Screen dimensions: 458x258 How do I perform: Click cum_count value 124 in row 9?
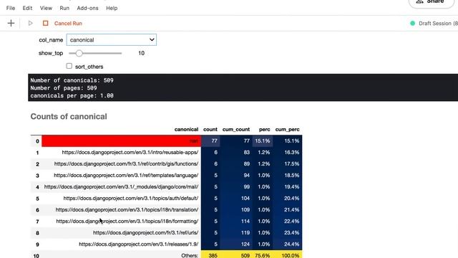click(245, 244)
